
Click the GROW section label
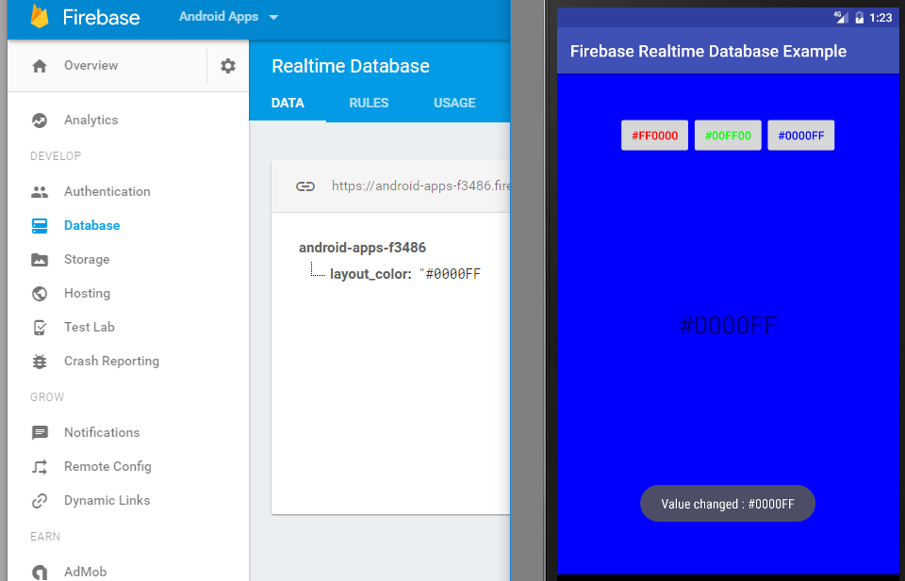pyautogui.click(x=47, y=397)
